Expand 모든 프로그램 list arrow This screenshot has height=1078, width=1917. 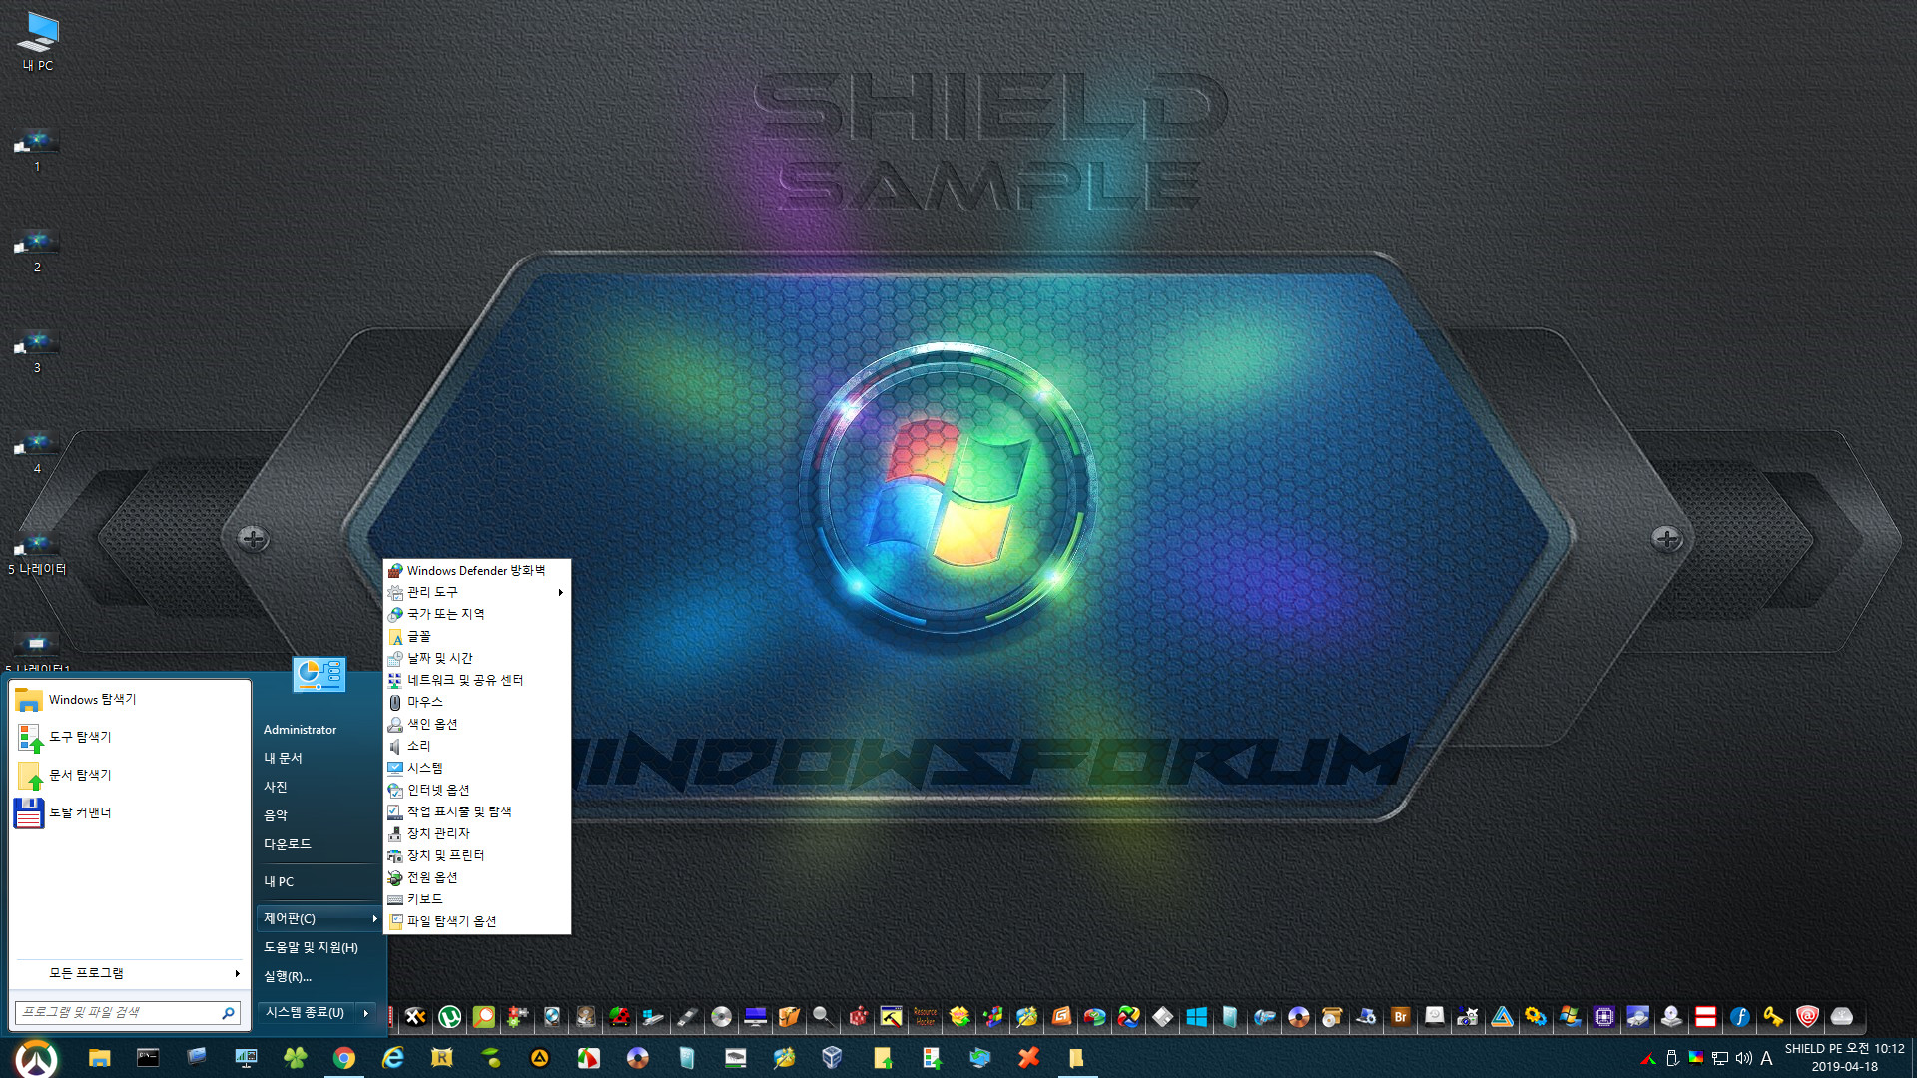click(x=237, y=973)
